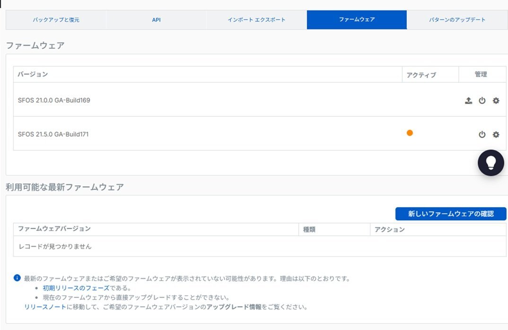Open the lightbulb assistant icon
The image size is (508, 330).
(491, 163)
